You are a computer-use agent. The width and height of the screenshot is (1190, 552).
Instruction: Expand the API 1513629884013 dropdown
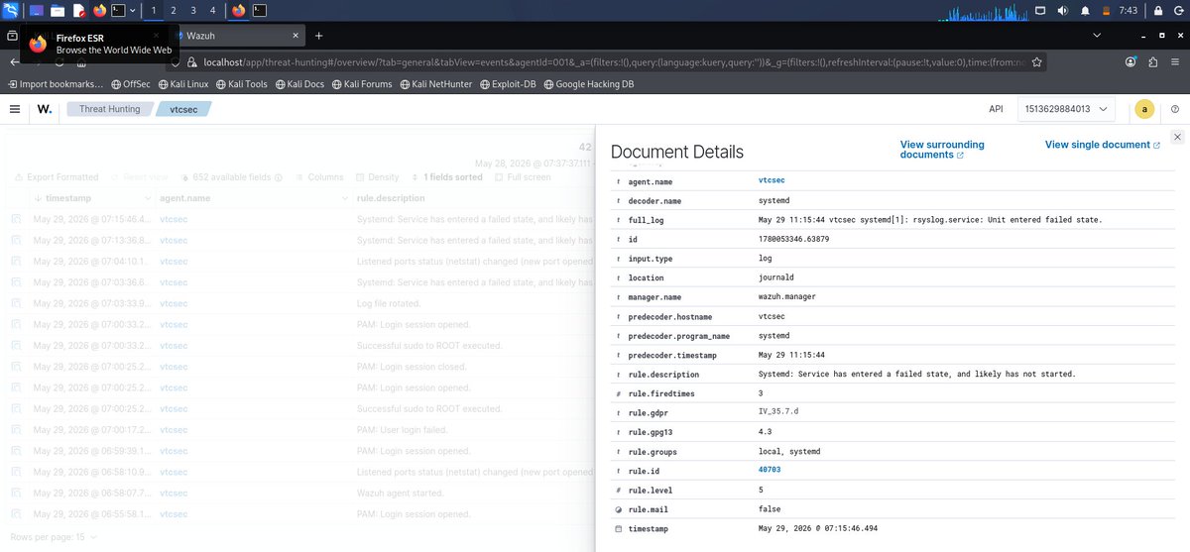pos(1067,109)
